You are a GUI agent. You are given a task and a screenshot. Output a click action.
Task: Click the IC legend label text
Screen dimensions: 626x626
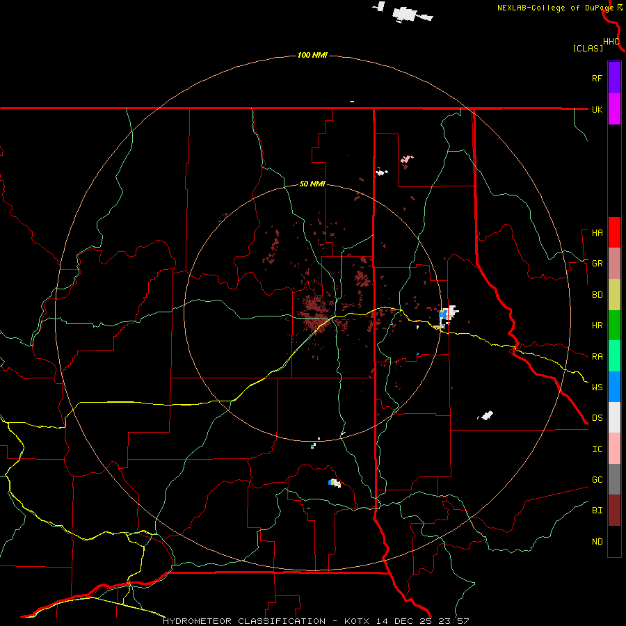597,449
